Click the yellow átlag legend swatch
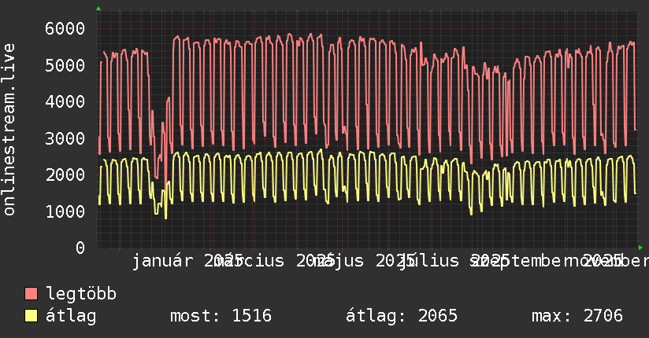 31,316
